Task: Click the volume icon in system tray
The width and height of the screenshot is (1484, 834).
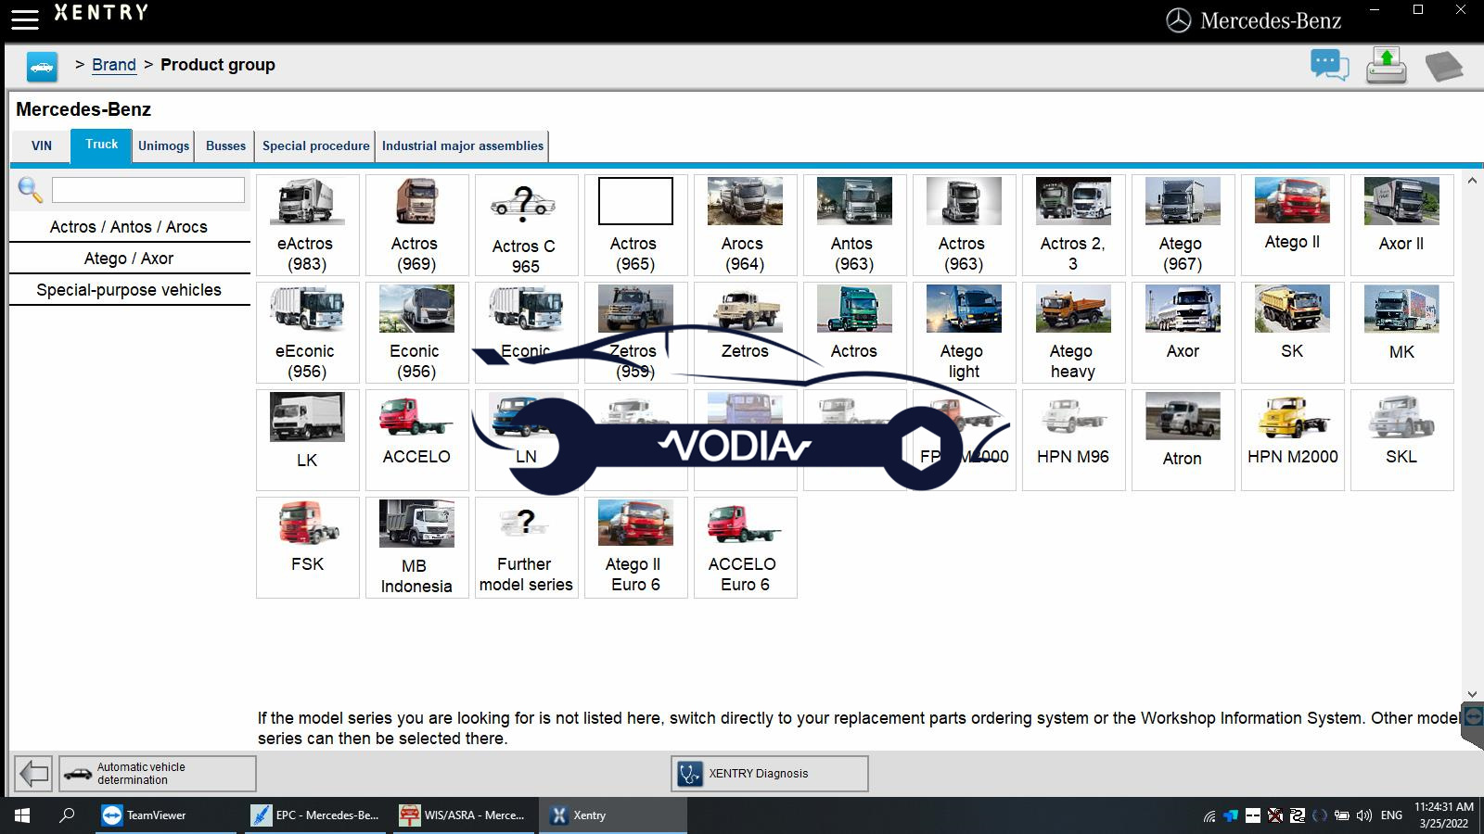Action: tap(1363, 815)
